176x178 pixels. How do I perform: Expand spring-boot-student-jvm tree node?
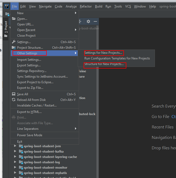pyautogui.click(x=15, y=146)
